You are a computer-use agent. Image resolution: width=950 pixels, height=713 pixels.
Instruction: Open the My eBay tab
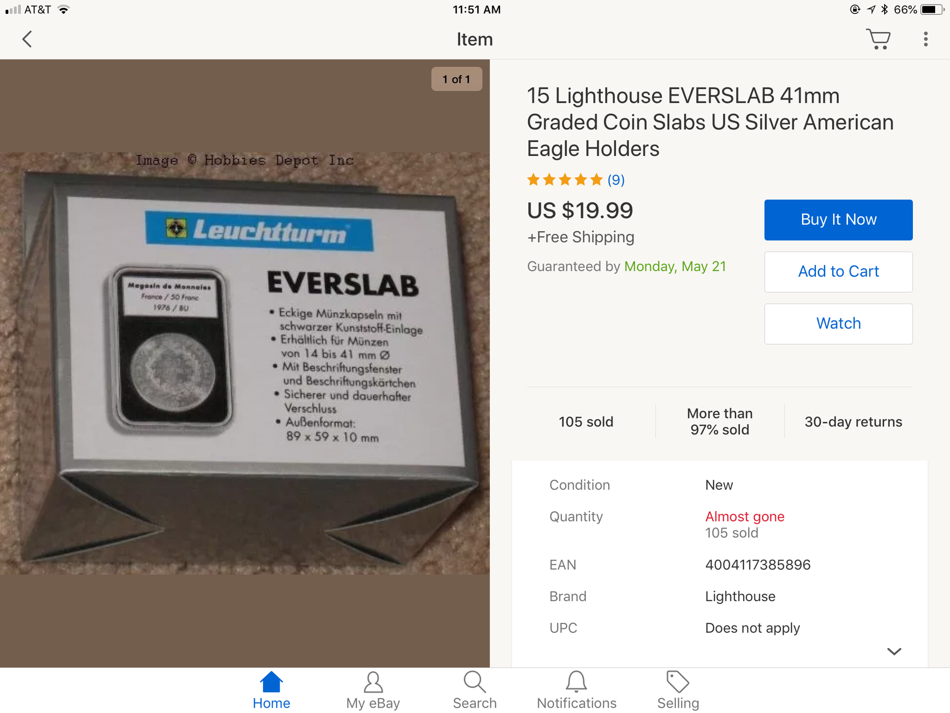373,690
